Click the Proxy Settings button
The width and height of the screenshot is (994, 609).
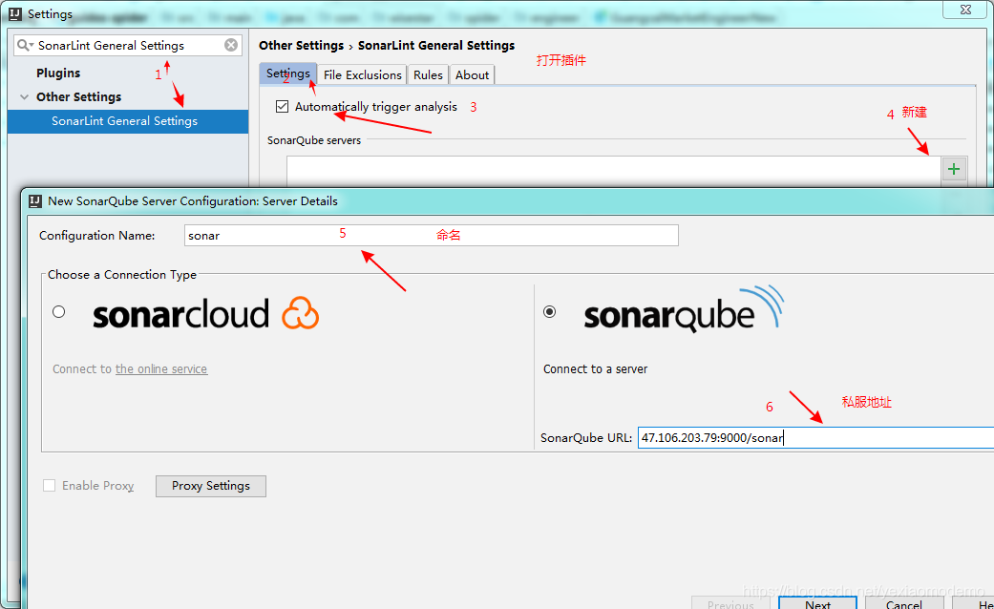[211, 486]
